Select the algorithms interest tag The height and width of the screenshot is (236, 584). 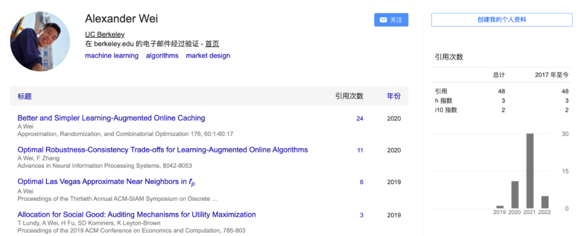pos(162,55)
